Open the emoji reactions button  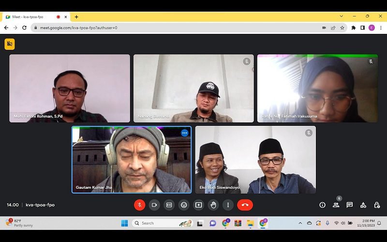(184, 205)
